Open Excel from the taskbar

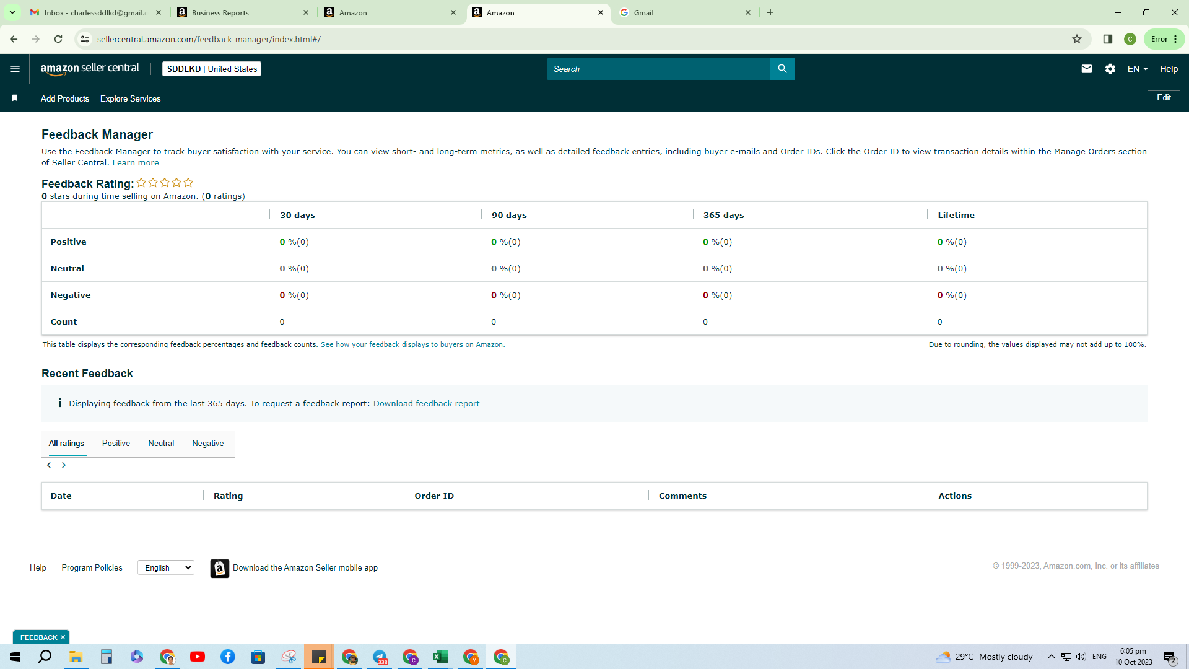[440, 657]
